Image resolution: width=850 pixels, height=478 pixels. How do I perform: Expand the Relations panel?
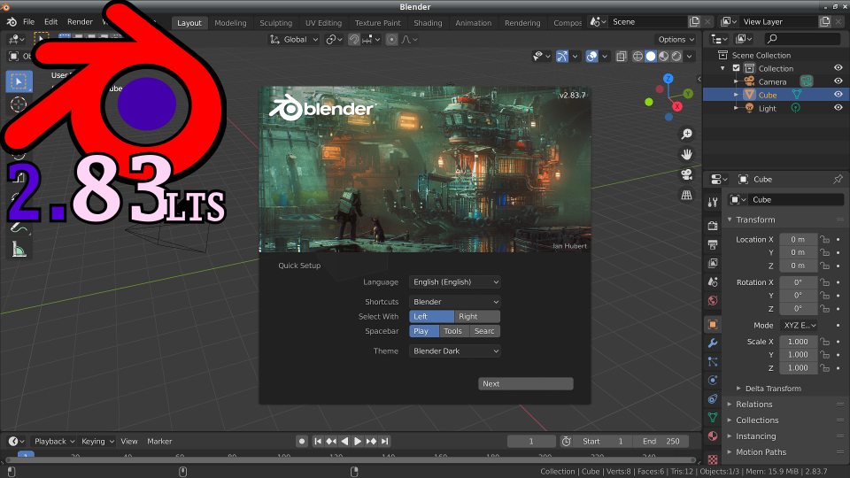(753, 405)
